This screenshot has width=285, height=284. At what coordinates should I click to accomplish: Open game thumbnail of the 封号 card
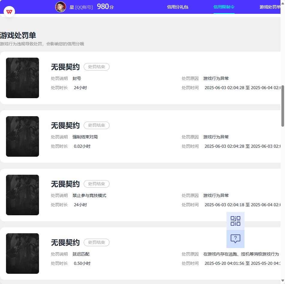coord(22,78)
